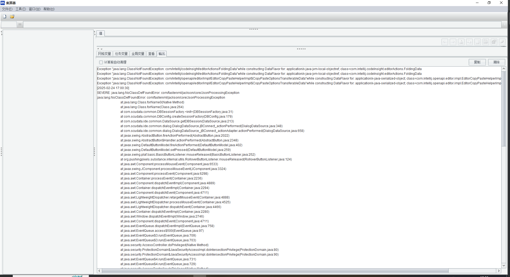The image size is (510, 277).
Task: Click the SEVERE NoClassDefFoundError log line
Action: tap(168, 93)
